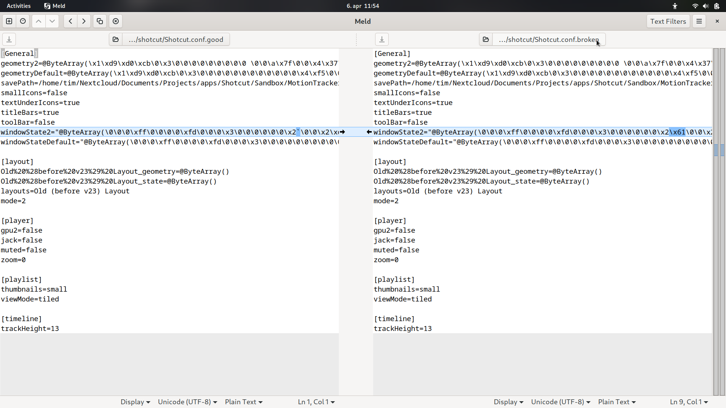Image resolution: width=726 pixels, height=408 pixels.
Task: Go to the next change
Action: coord(52,21)
